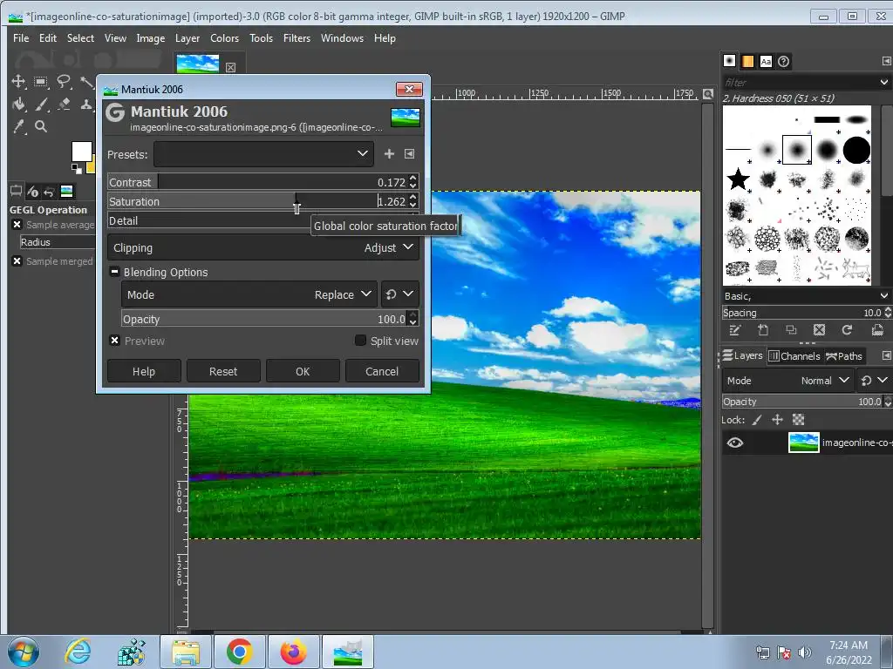Click the Duplicate brush icon
893x669 pixels.
pyautogui.click(x=791, y=330)
